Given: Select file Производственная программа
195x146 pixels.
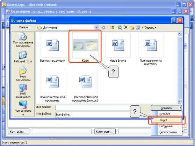Looking at the screenshot, I should [x=52, y=85].
